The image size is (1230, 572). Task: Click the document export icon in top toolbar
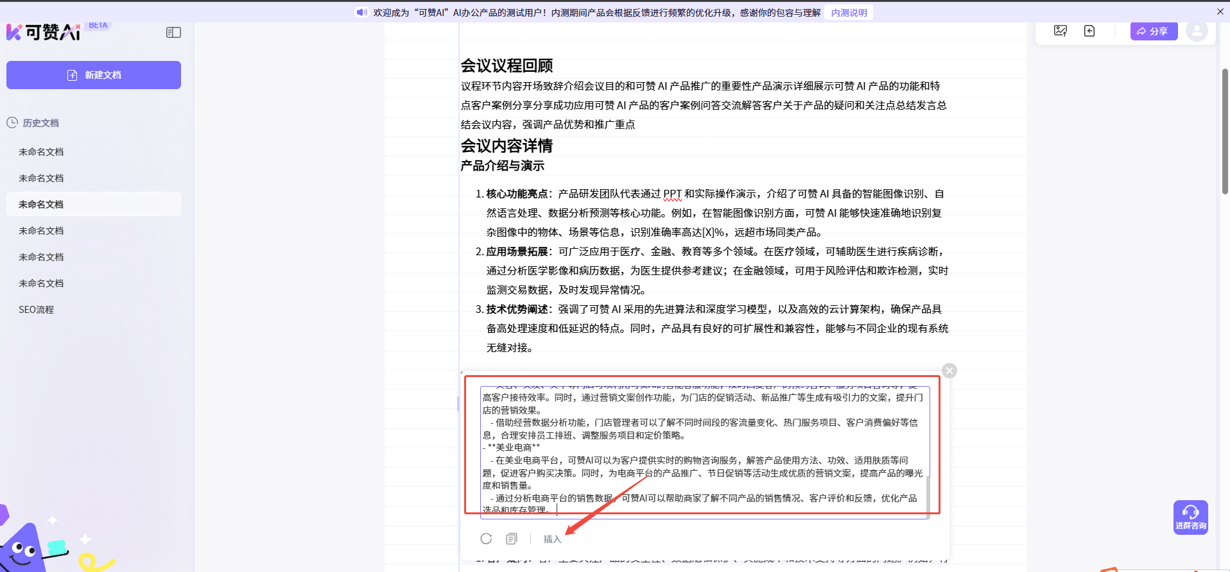point(1089,31)
